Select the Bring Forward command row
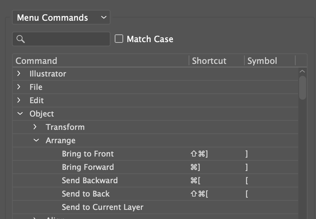 (x=88, y=167)
